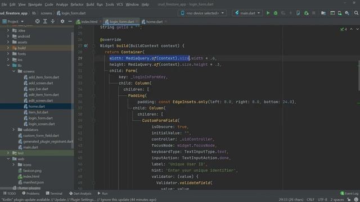This screenshot has width=360, height=202.
Task: Collapse the screens folder
Action: [13, 71]
